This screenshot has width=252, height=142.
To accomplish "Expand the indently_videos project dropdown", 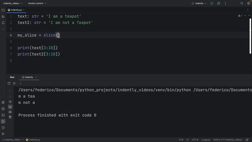I will click(x=13, y=4).
